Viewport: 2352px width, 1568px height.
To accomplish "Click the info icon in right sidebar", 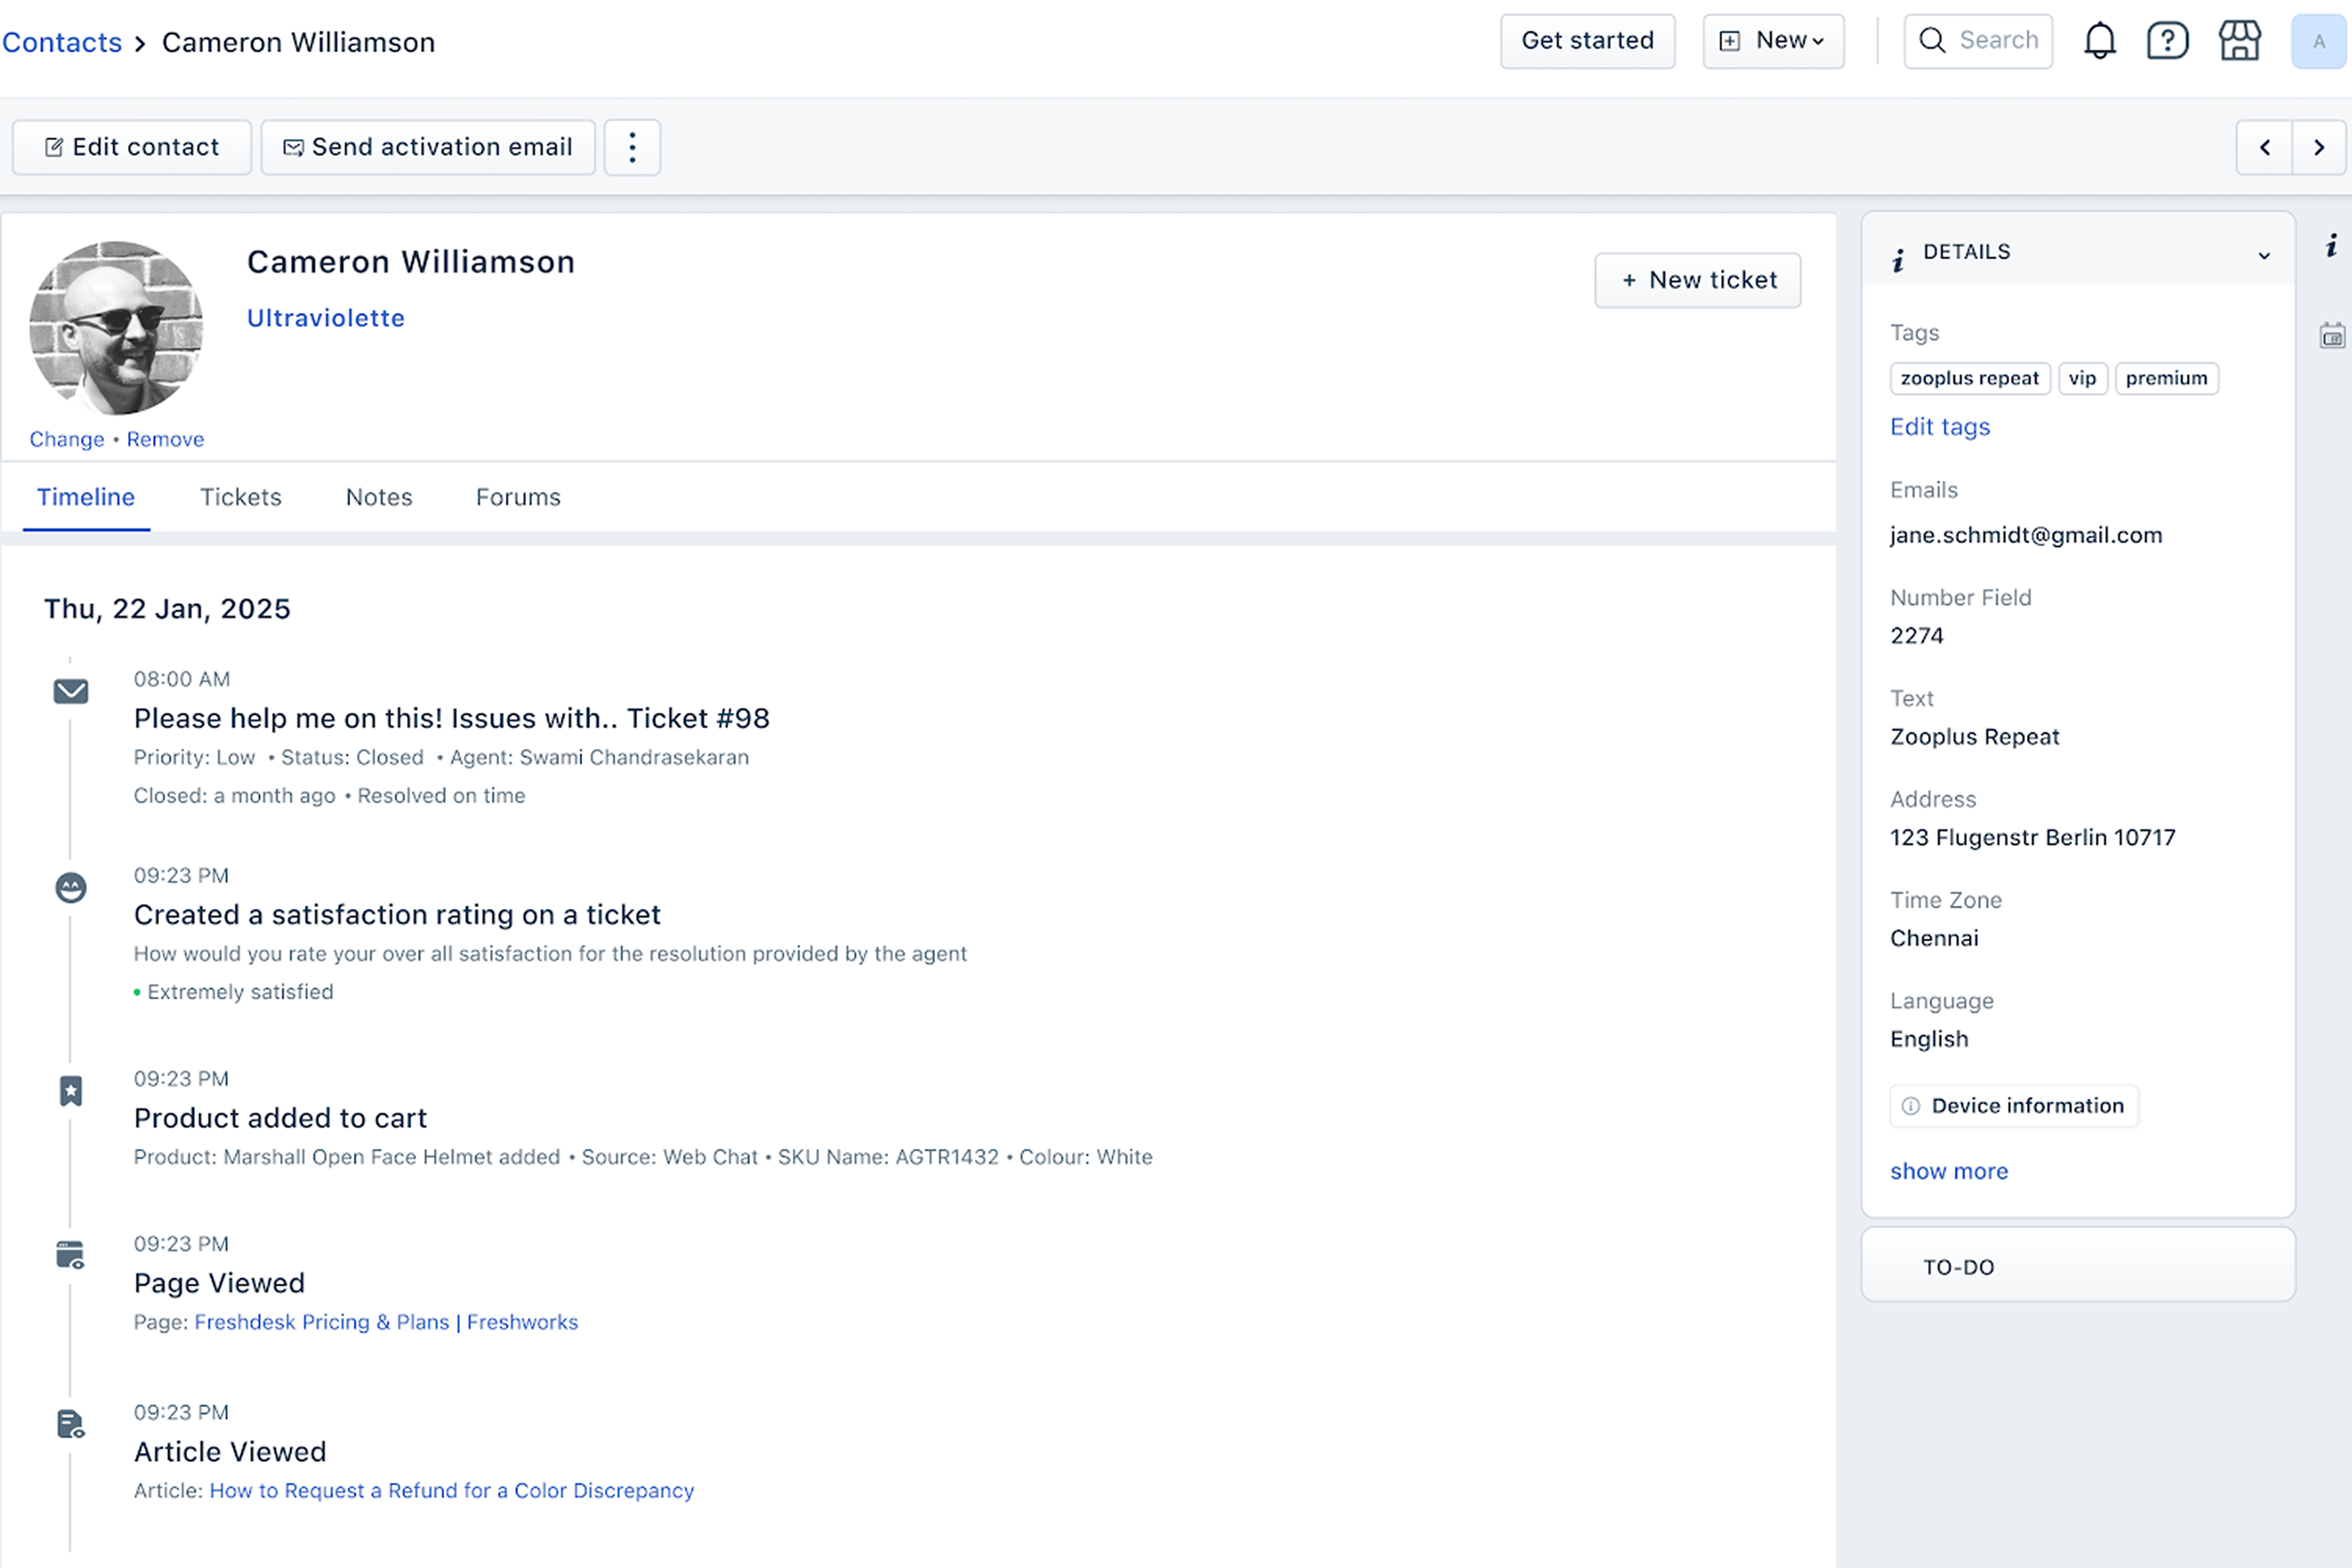I will coord(2331,246).
